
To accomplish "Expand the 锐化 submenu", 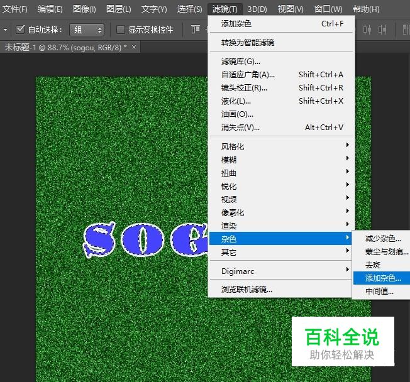I will tap(281, 186).
